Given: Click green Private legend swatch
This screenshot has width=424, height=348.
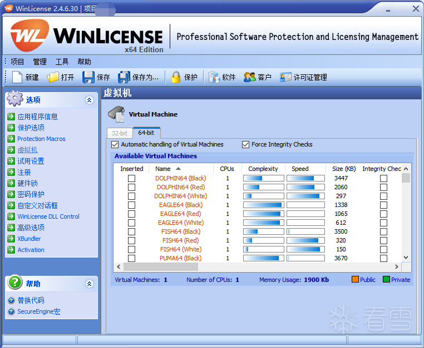Looking at the screenshot, I should click(x=386, y=279).
